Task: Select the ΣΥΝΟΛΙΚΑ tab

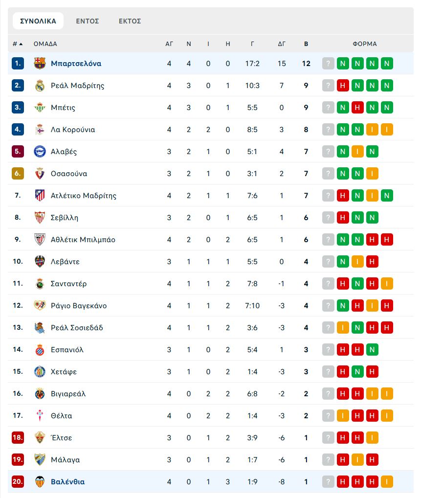Action: [x=38, y=21]
